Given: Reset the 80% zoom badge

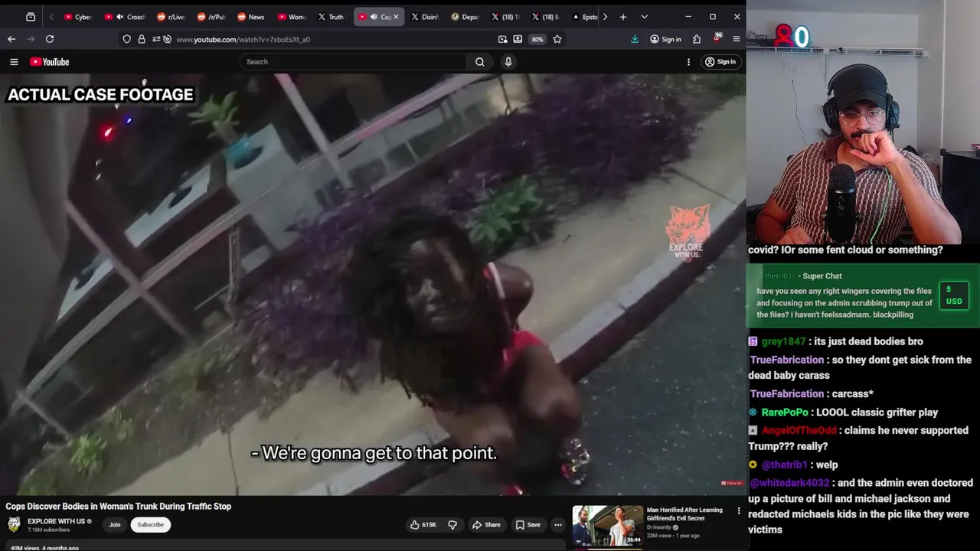Looking at the screenshot, I should pyautogui.click(x=537, y=39).
